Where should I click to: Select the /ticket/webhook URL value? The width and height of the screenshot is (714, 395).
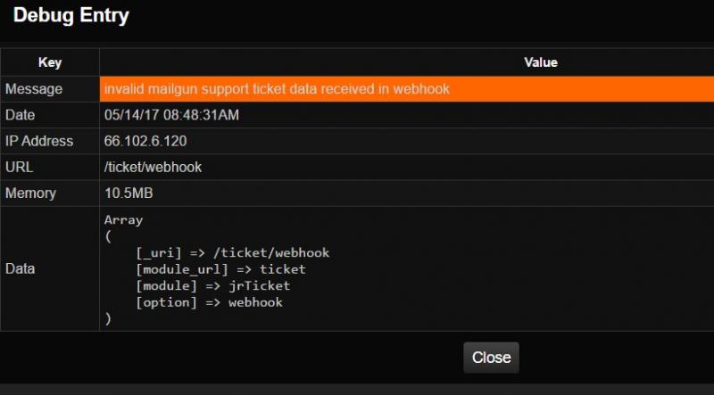[x=153, y=167]
